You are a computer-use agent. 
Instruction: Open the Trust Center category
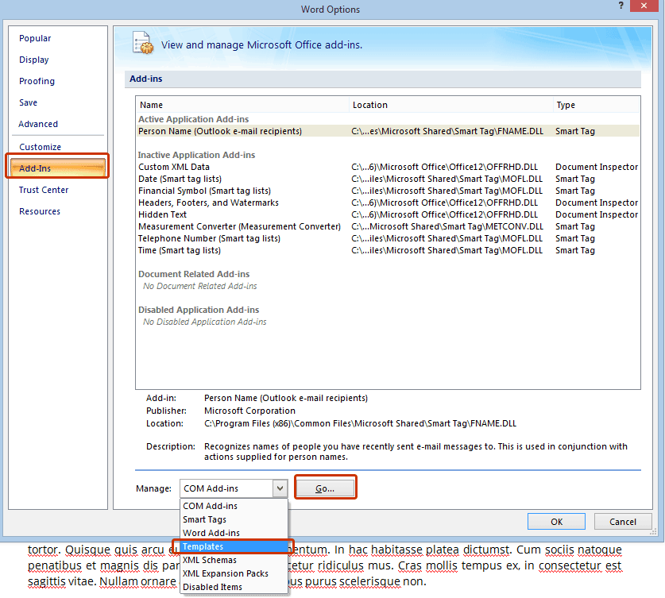(x=43, y=190)
